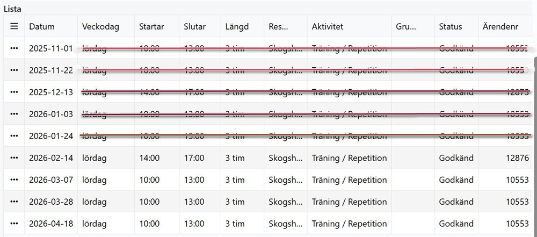Sort bookings by Slutar header
This screenshot has width=537, height=237.
tap(194, 26)
